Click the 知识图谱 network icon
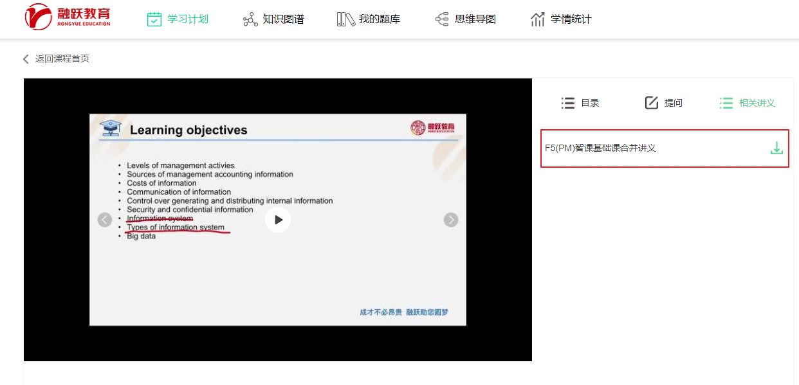Viewport: 799px width, 385px height. (250, 20)
